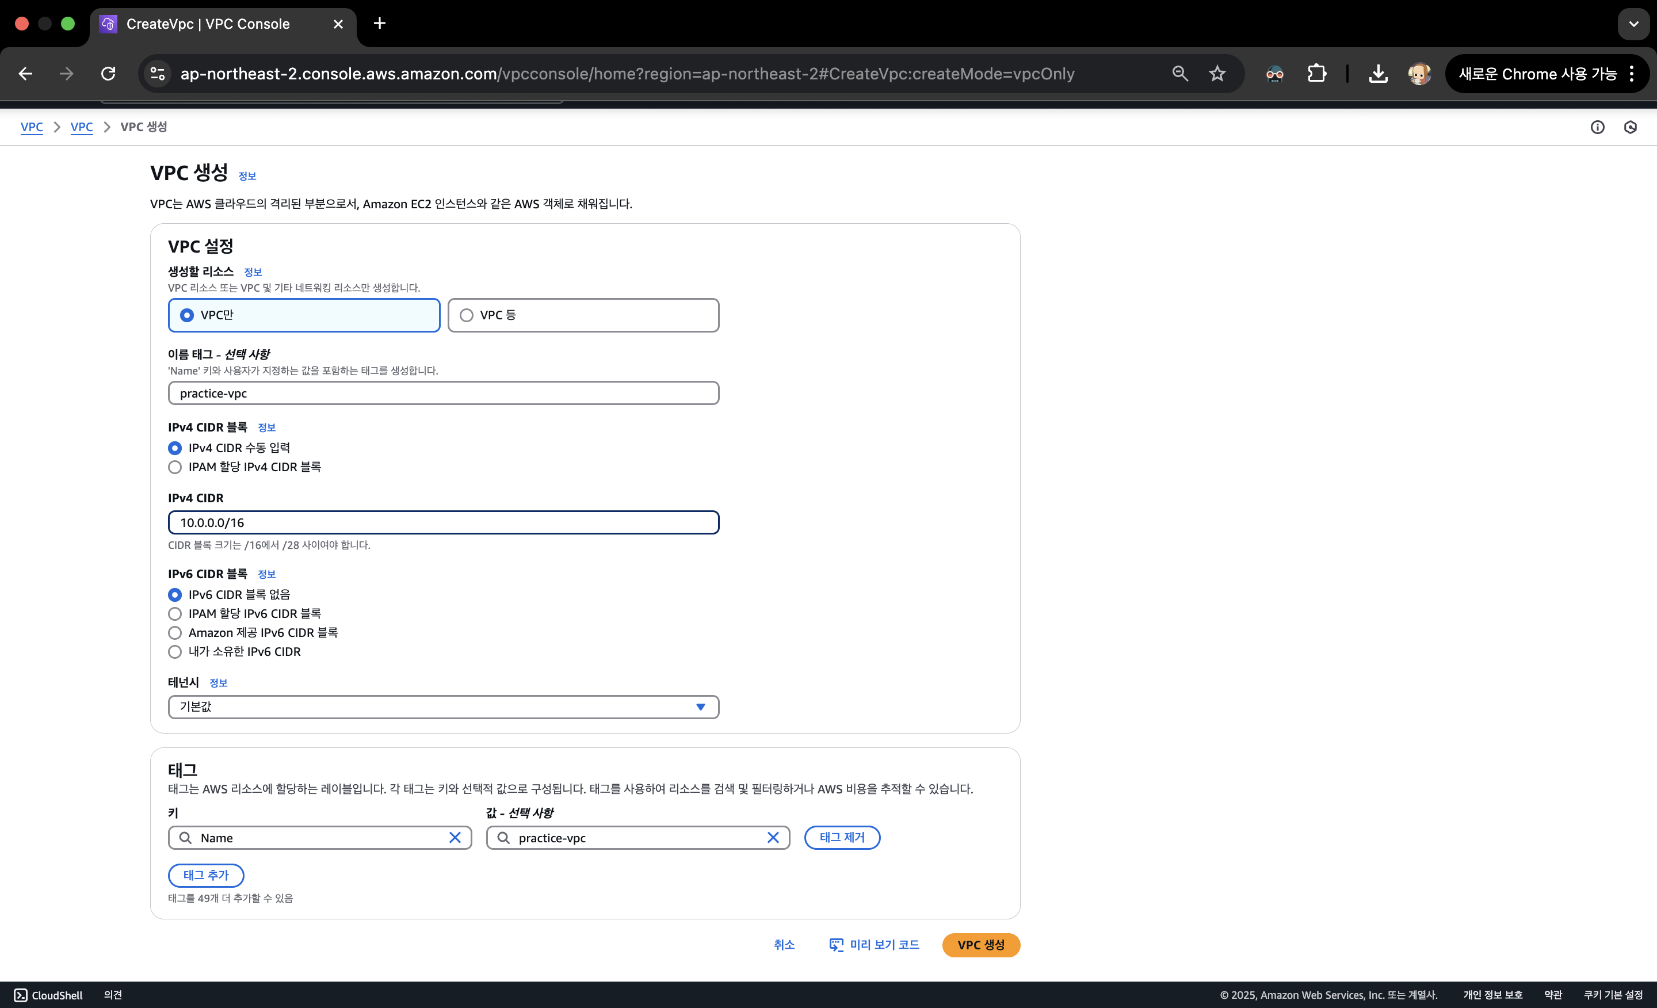Click inside the IPv4 CIDR input field
This screenshot has width=1657, height=1008.
(443, 522)
